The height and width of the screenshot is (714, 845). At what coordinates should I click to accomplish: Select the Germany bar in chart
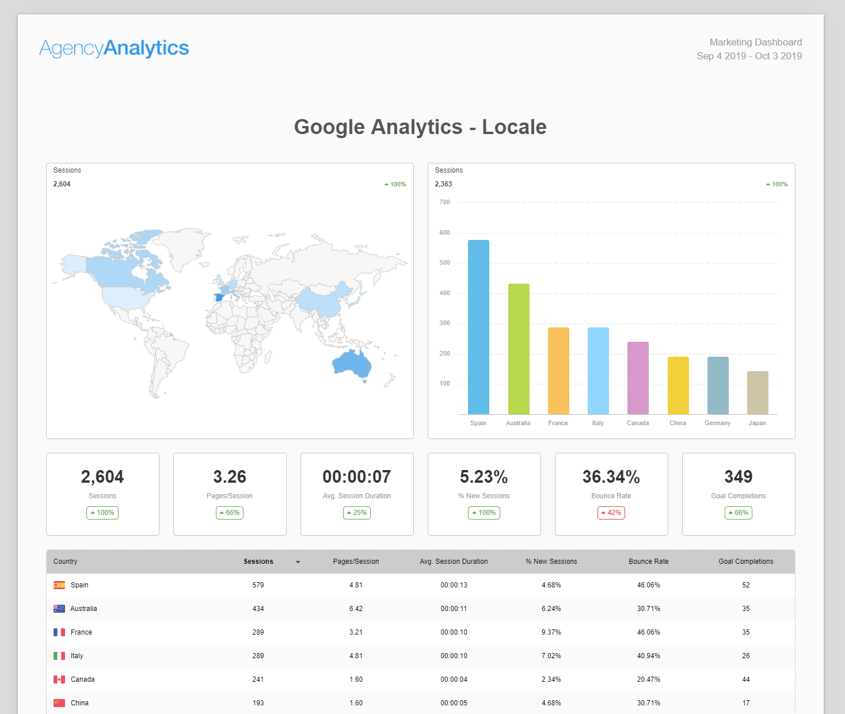(x=718, y=385)
